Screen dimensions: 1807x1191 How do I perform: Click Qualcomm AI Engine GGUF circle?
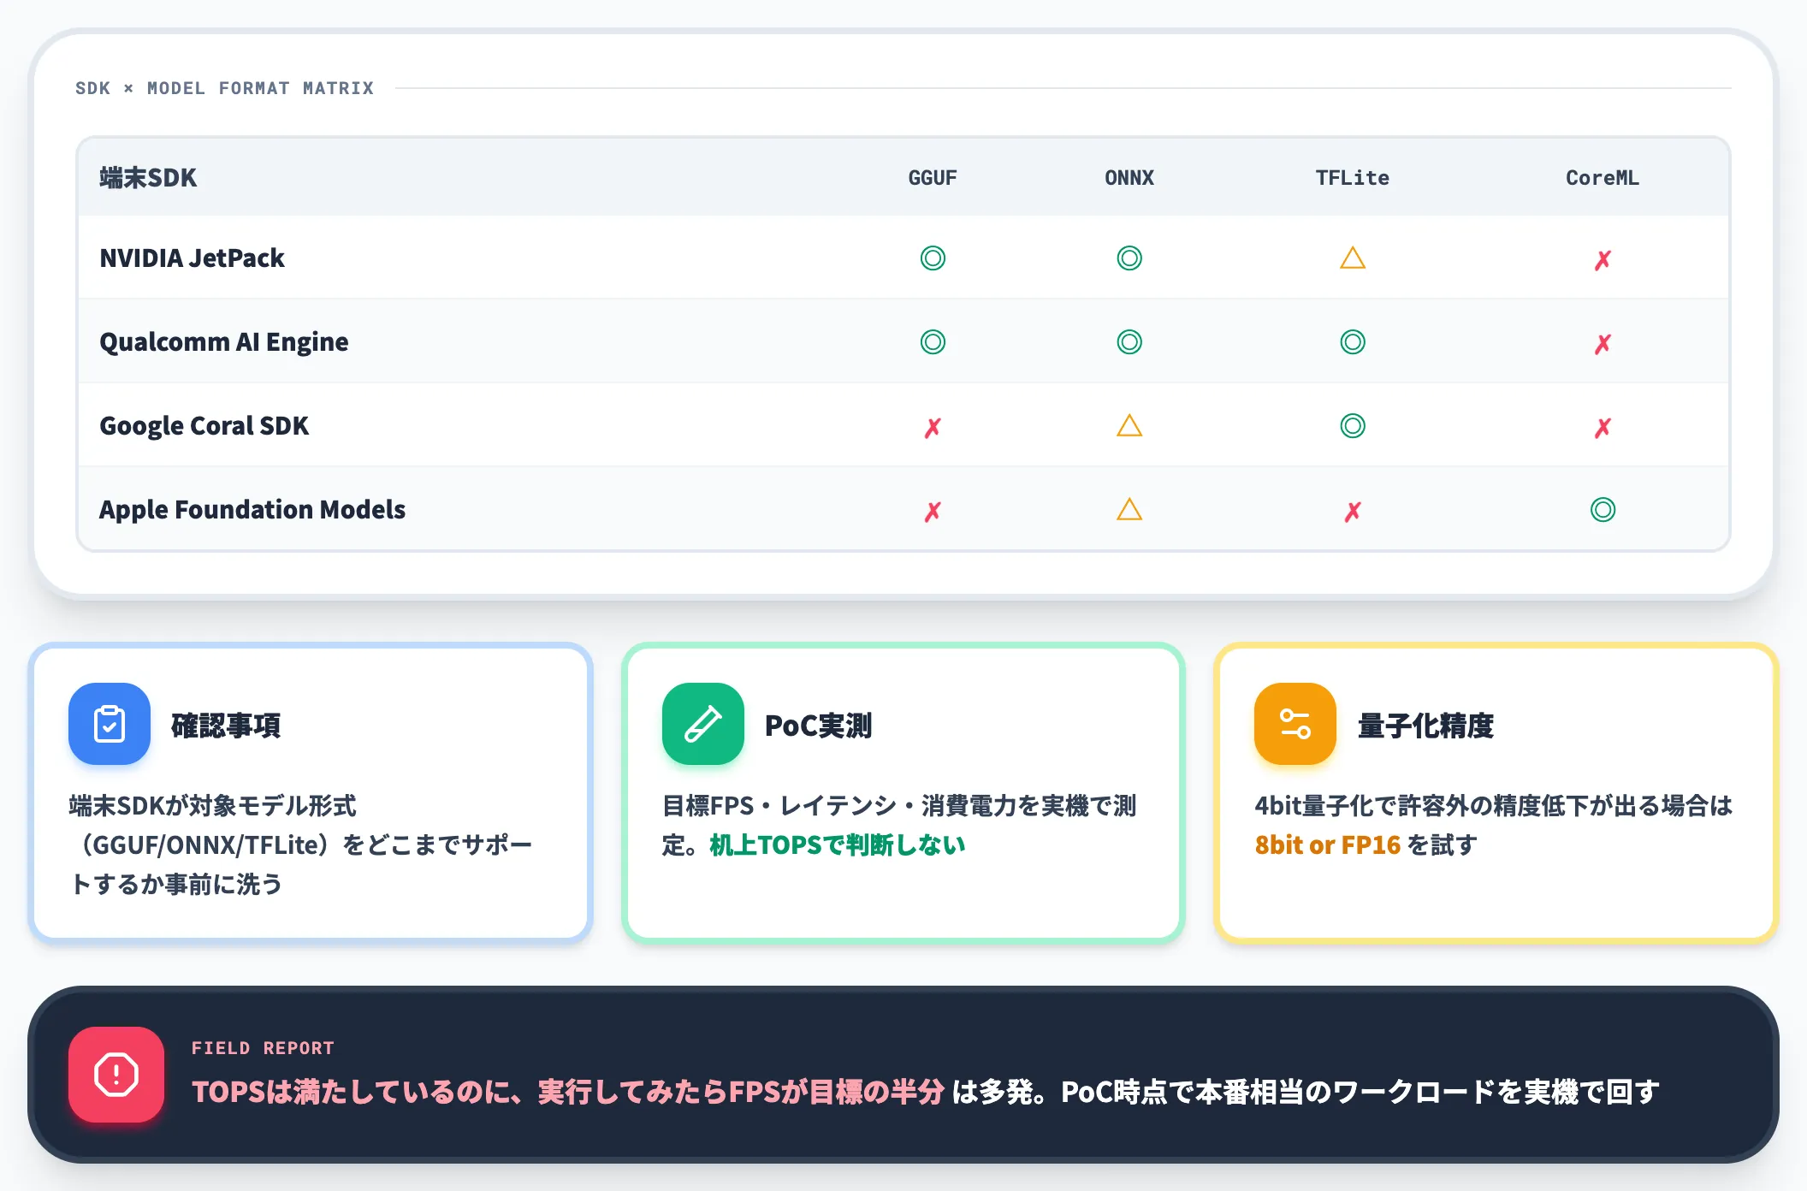[x=933, y=342]
